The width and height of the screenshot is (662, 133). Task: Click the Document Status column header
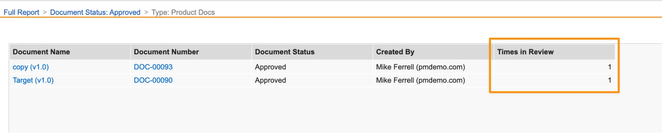point(284,52)
